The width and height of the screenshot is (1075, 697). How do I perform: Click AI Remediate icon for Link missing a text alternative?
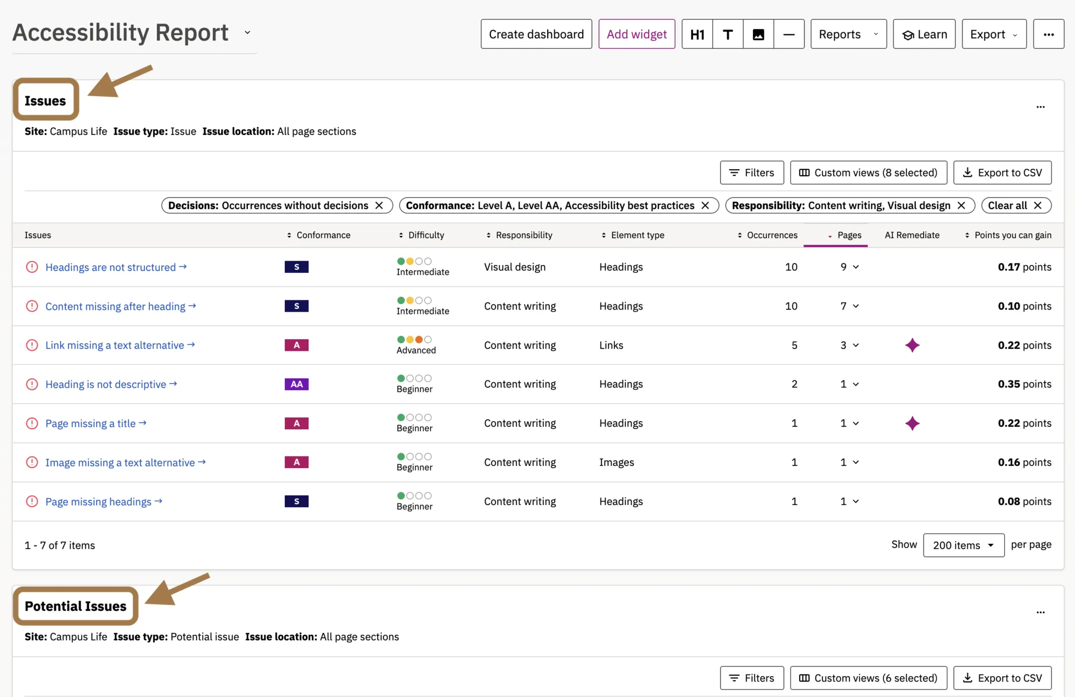pyautogui.click(x=912, y=345)
